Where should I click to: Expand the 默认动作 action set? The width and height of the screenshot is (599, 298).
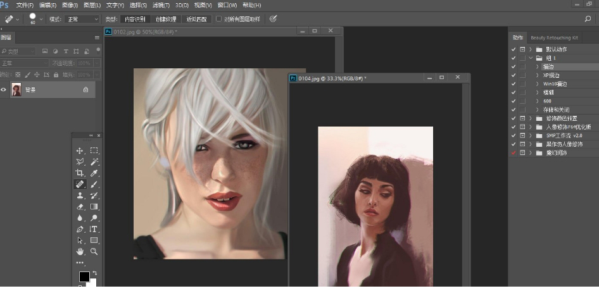tap(531, 49)
